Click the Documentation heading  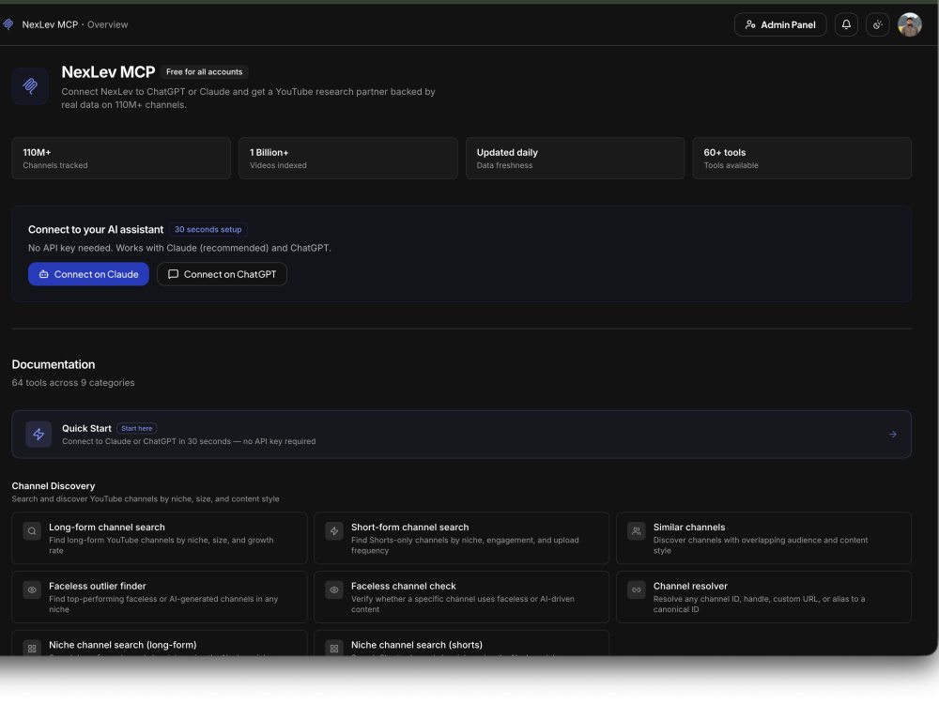[x=54, y=364]
